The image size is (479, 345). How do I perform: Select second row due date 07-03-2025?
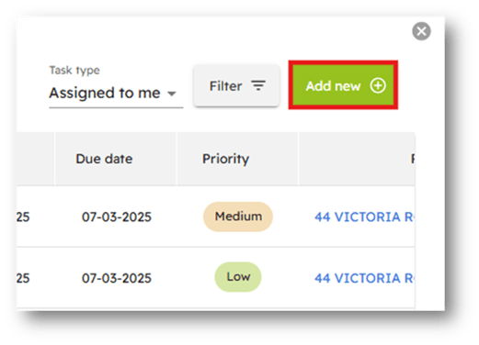[117, 278]
